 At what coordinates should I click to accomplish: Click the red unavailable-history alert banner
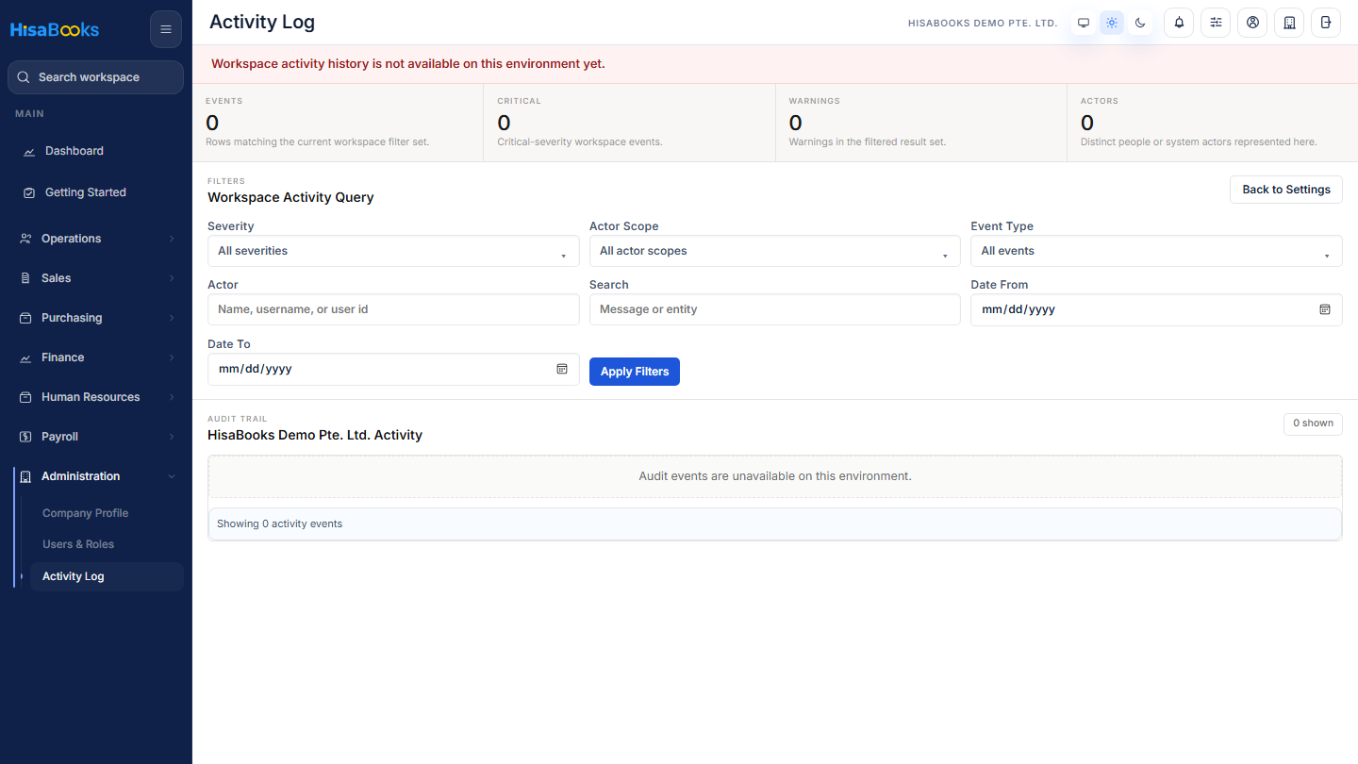pyautogui.click(x=775, y=64)
